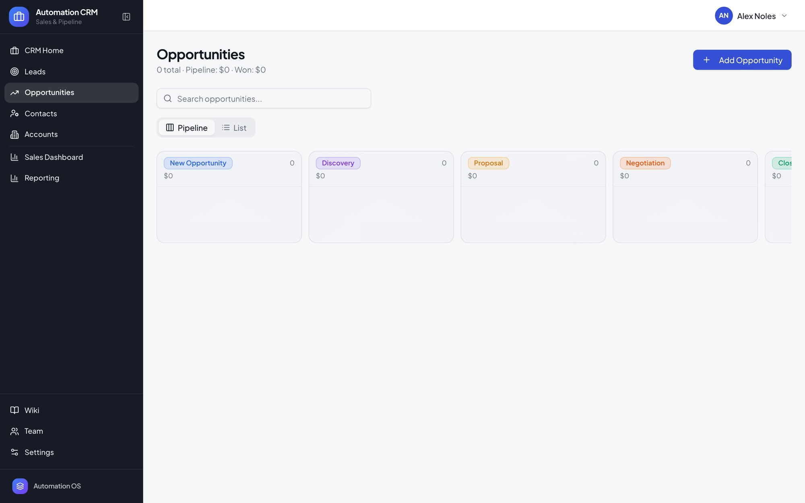Click the Opportunities page heading
The width and height of the screenshot is (805, 503).
tap(200, 54)
